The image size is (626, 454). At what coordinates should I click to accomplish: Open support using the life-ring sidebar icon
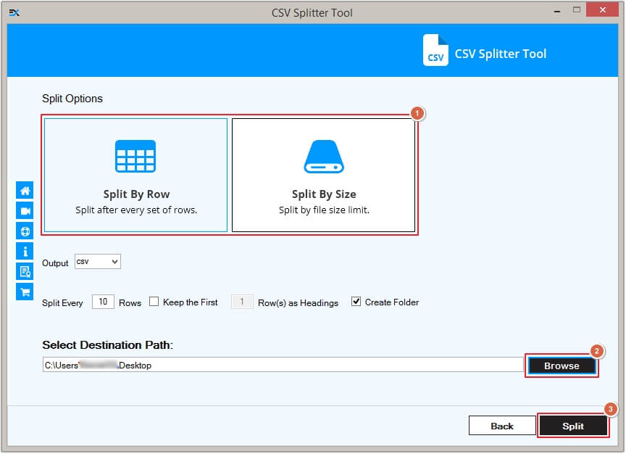point(24,231)
